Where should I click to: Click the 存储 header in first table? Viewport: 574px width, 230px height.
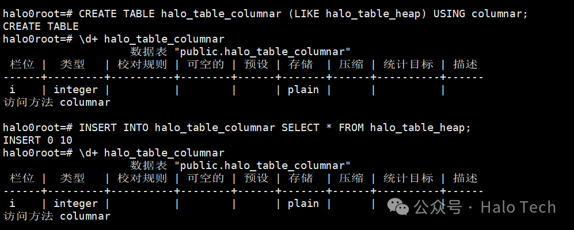click(300, 64)
